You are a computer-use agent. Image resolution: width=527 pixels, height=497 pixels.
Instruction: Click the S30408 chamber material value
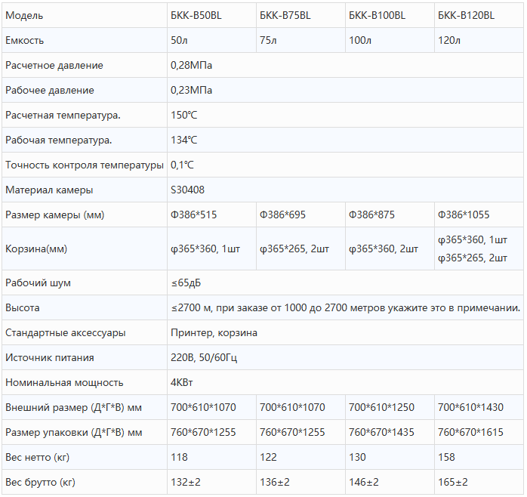click(x=188, y=190)
